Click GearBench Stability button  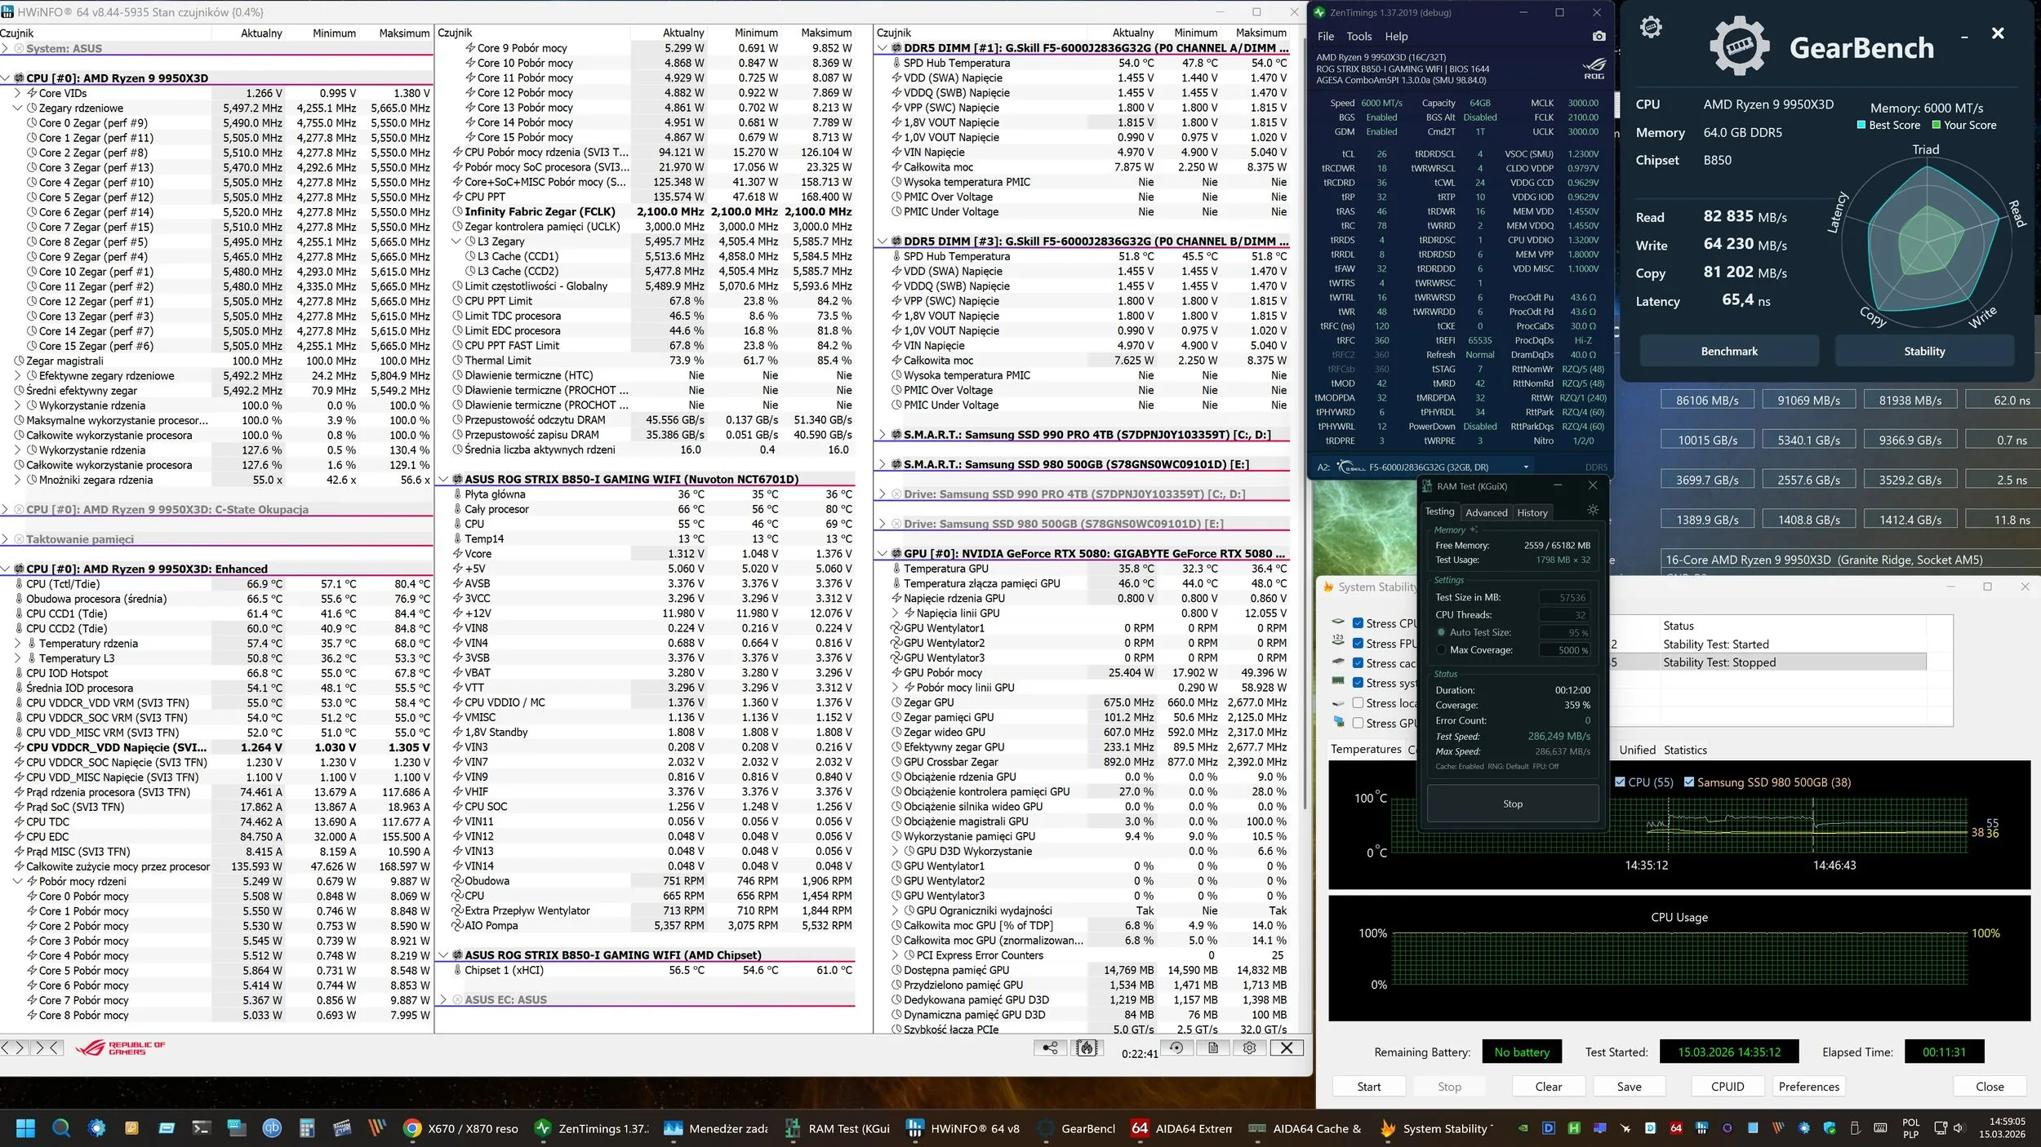(1924, 351)
